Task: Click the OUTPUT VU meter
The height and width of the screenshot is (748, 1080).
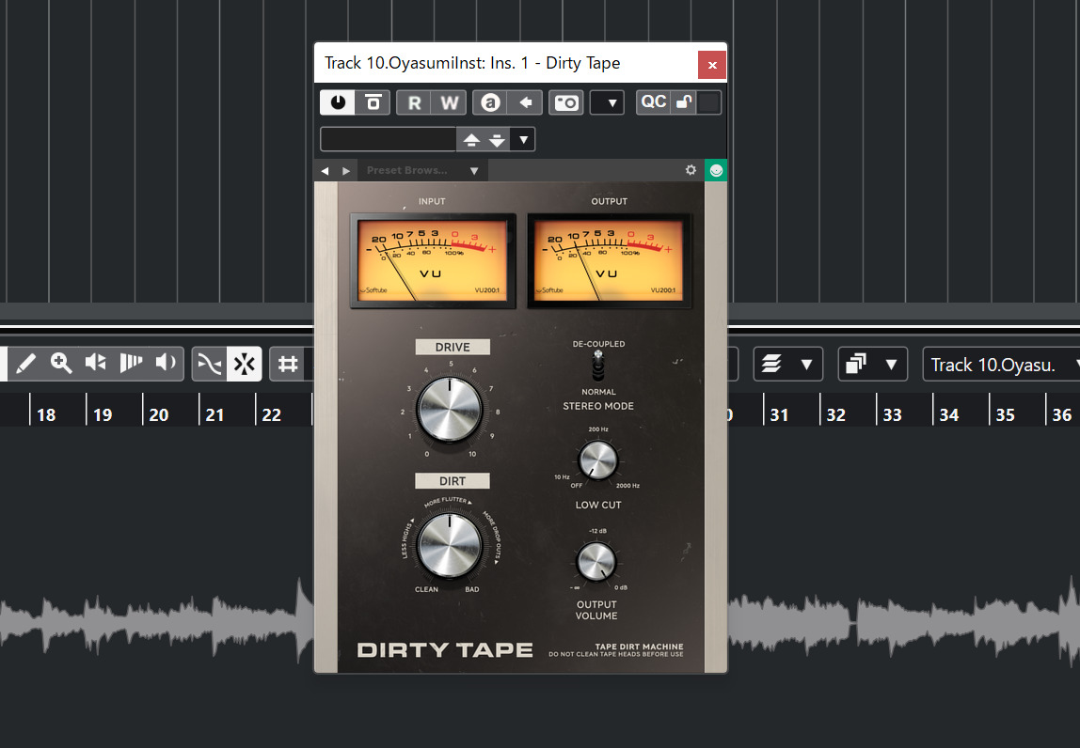Action: 610,261
